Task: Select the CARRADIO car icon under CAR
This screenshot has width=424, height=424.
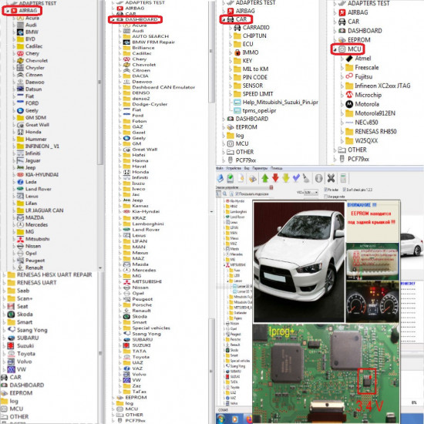Action: click(x=237, y=27)
